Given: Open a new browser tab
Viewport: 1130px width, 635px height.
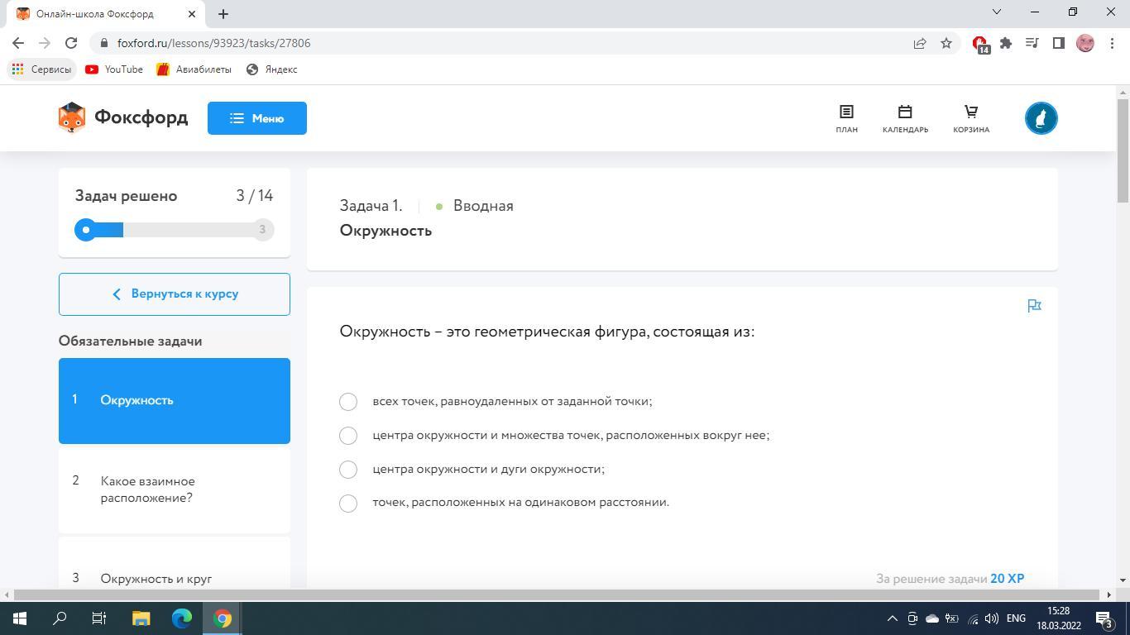Looking at the screenshot, I should [x=223, y=13].
